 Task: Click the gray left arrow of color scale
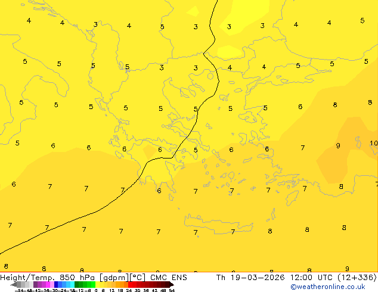pyautogui.click(x=14, y=285)
